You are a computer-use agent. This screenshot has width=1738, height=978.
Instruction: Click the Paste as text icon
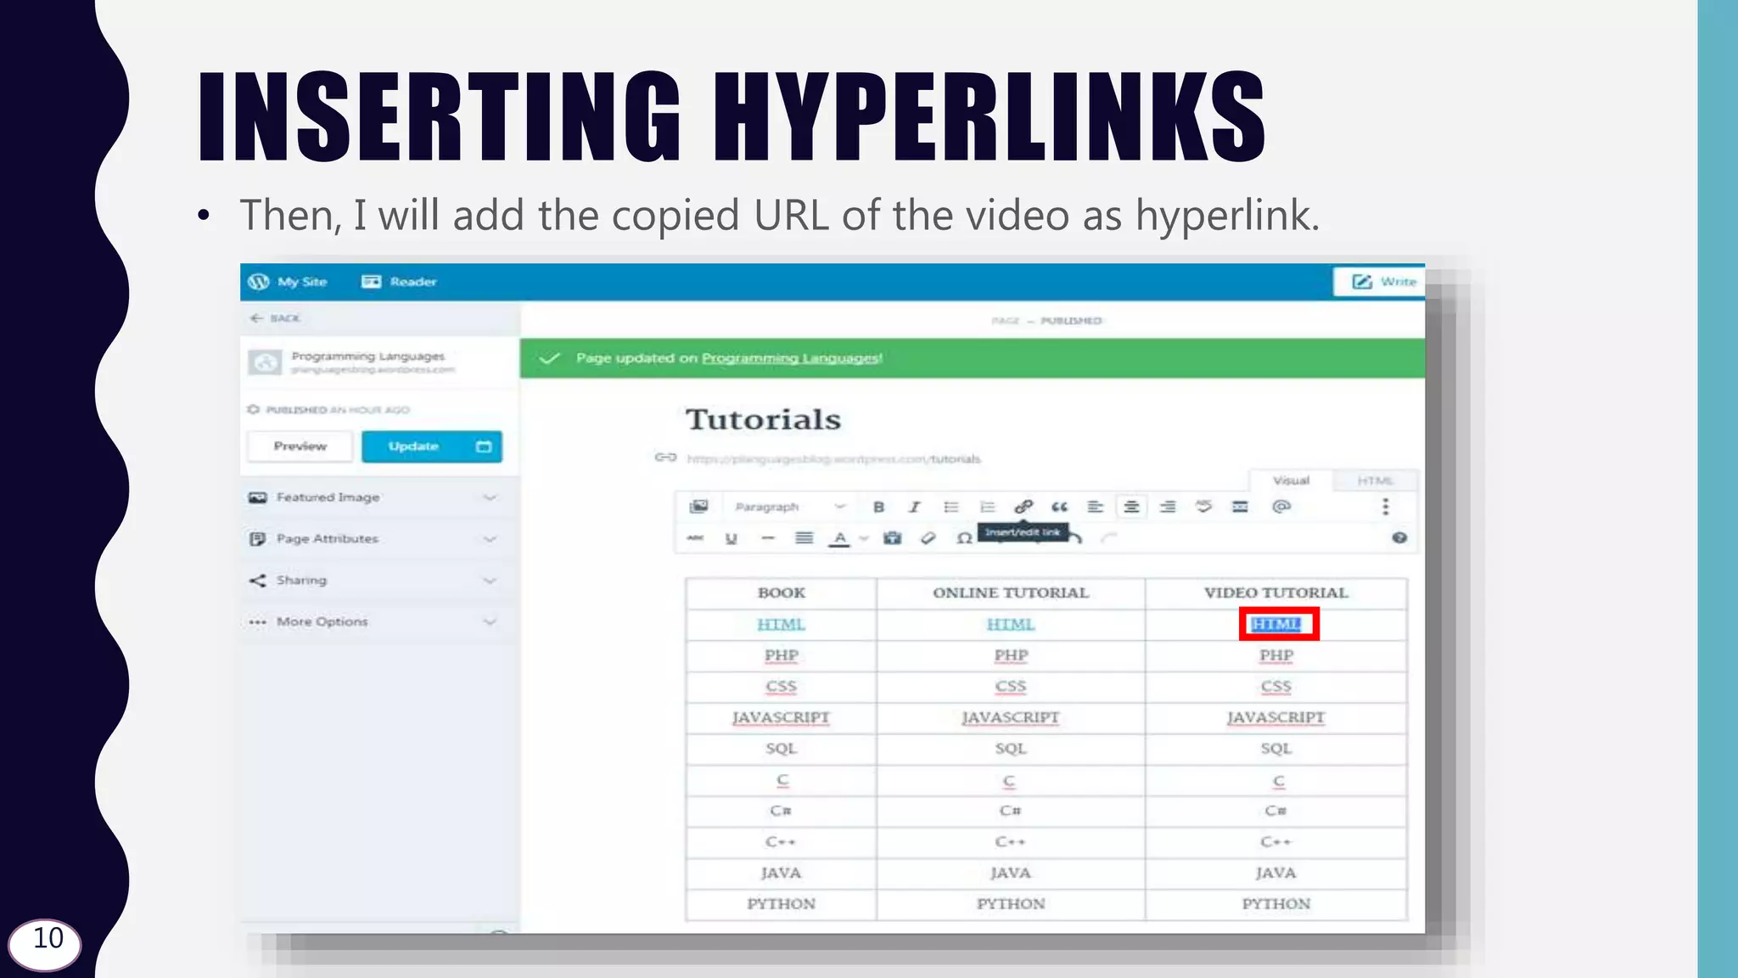point(892,538)
